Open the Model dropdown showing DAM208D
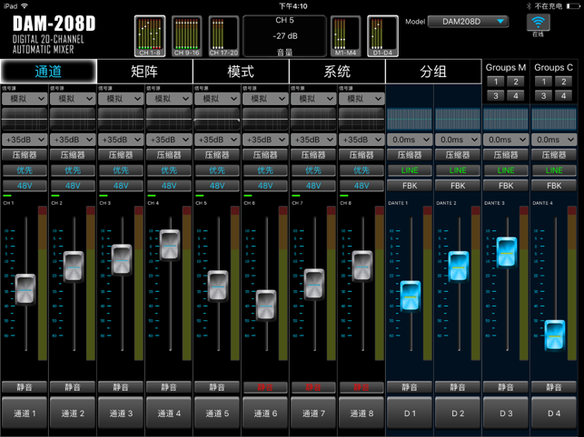The height and width of the screenshot is (437, 584). [x=468, y=22]
